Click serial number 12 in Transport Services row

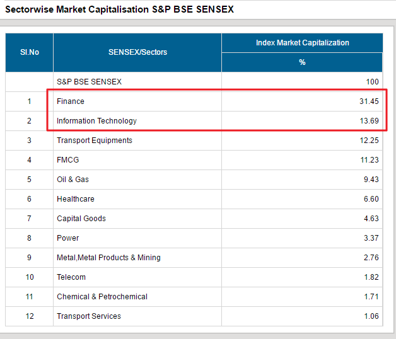pyautogui.click(x=29, y=316)
